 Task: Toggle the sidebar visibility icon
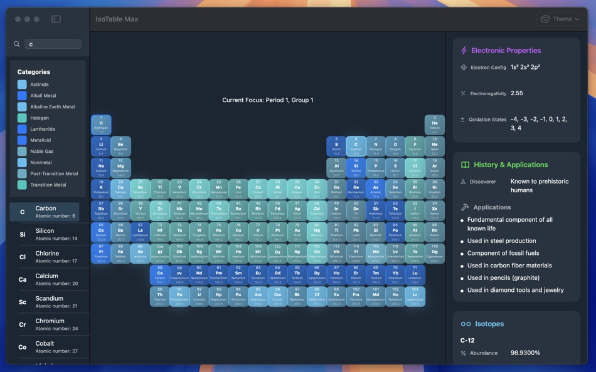pyautogui.click(x=56, y=19)
